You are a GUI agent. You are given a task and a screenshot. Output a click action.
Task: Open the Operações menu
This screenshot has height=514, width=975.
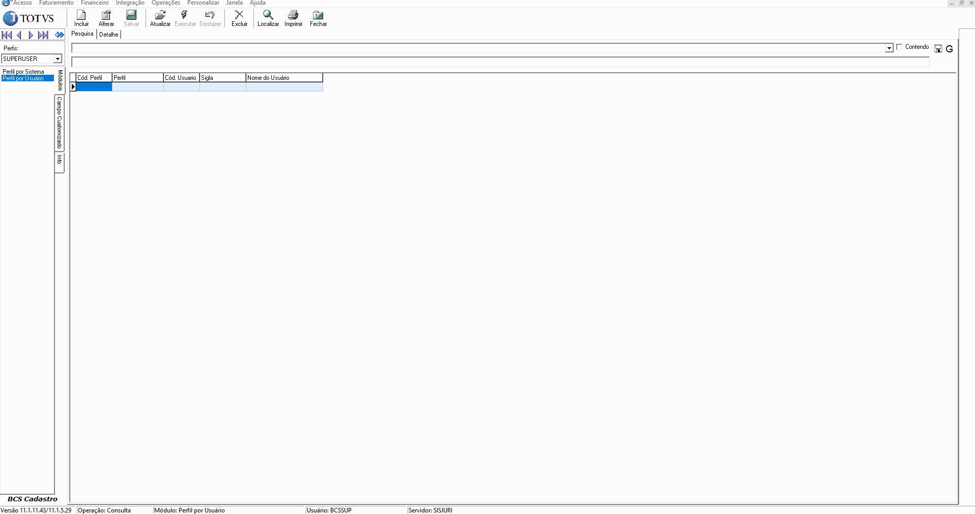pyautogui.click(x=166, y=3)
